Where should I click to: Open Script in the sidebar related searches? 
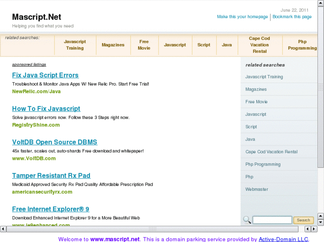tap(251, 127)
